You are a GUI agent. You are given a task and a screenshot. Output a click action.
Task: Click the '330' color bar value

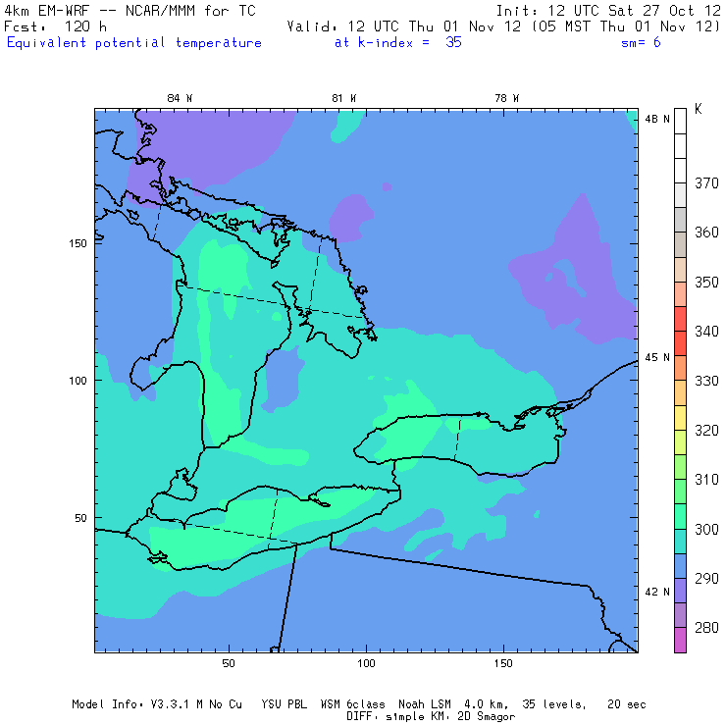[x=706, y=381]
